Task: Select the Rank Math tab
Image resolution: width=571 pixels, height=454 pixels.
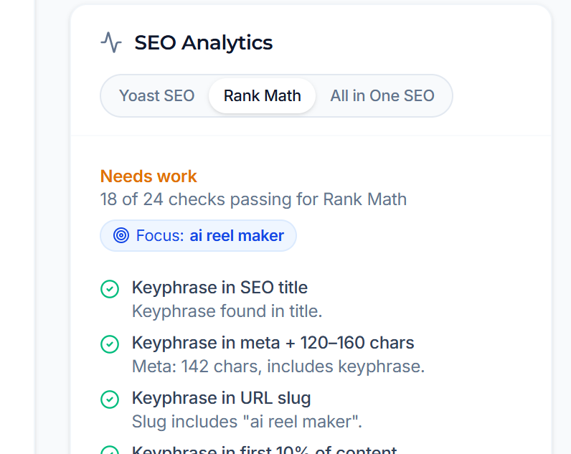Action: (263, 96)
